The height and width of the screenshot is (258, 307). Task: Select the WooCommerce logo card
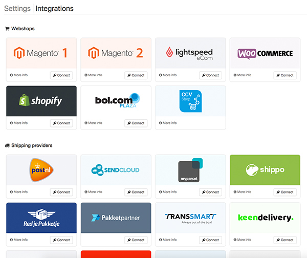tap(265, 53)
